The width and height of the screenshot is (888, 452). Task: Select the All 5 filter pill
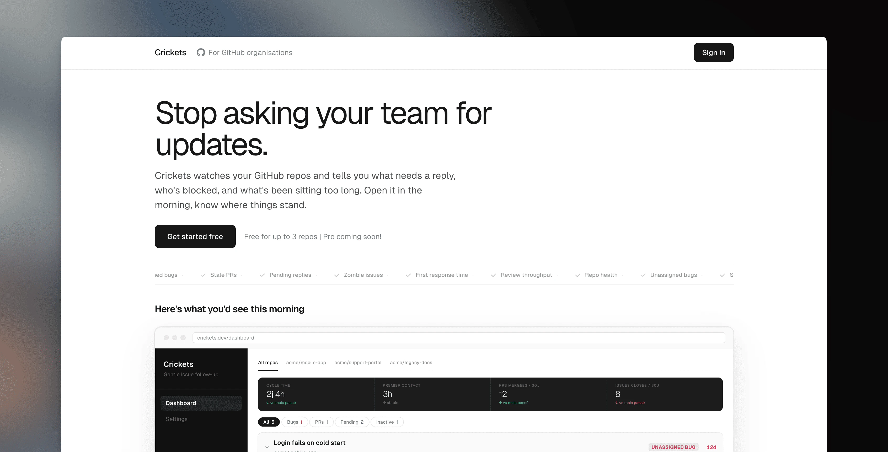tap(269, 422)
